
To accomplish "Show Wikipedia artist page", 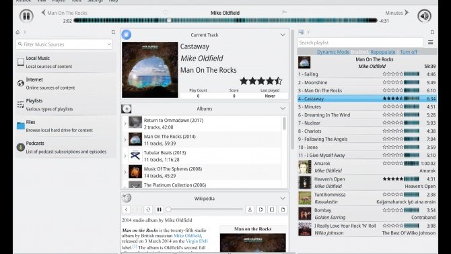I will (250, 210).
